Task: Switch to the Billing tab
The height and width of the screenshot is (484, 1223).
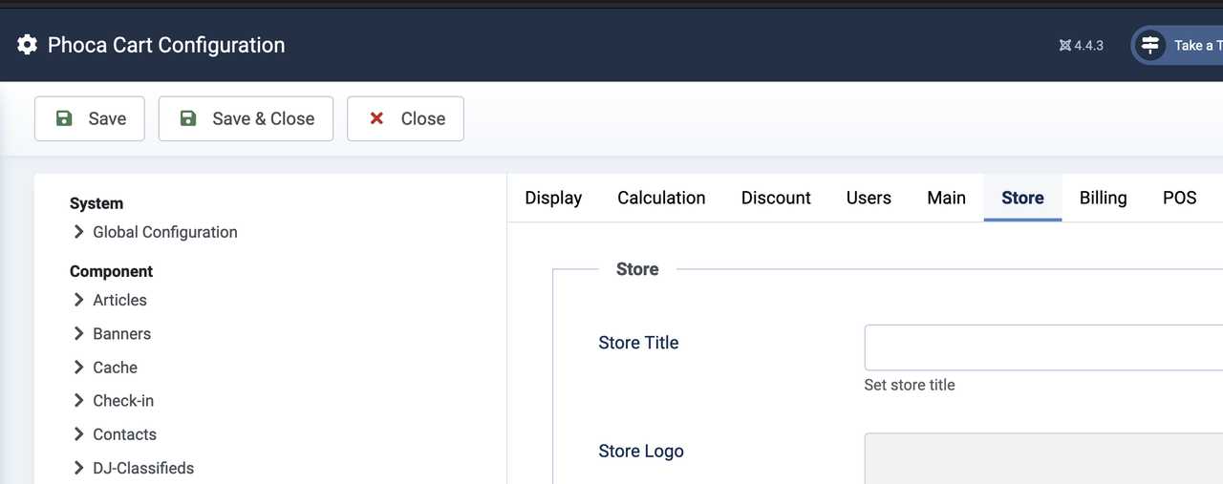Action: (1103, 198)
